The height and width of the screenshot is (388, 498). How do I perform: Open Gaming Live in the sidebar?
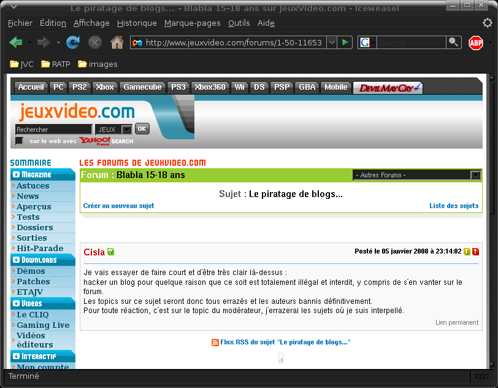[43, 325]
